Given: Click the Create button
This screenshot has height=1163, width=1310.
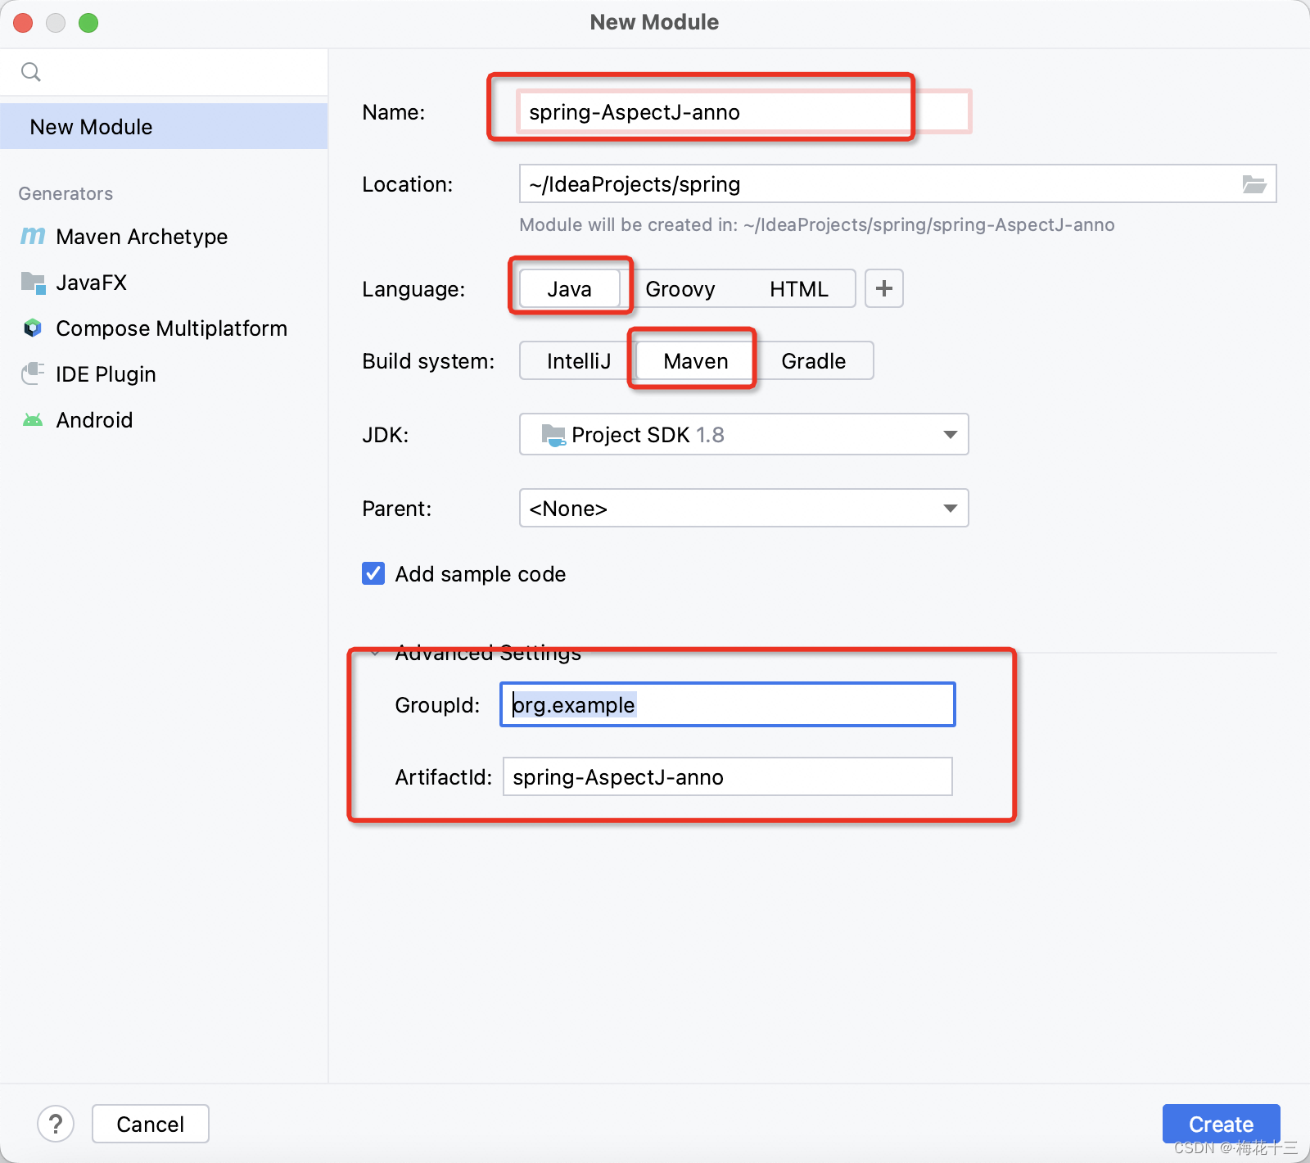Looking at the screenshot, I should (1221, 1124).
